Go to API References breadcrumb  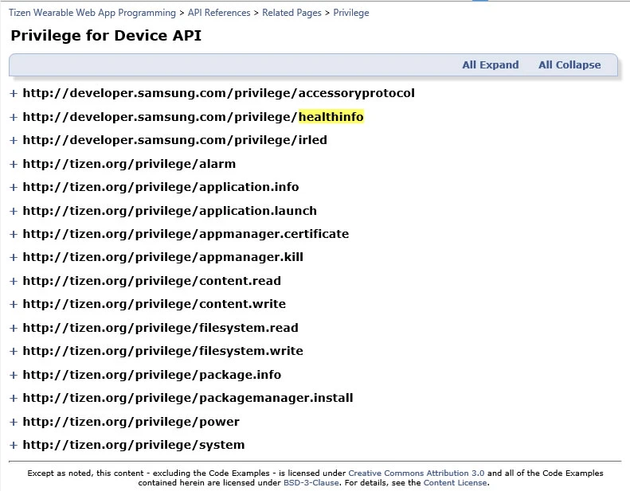tap(219, 13)
